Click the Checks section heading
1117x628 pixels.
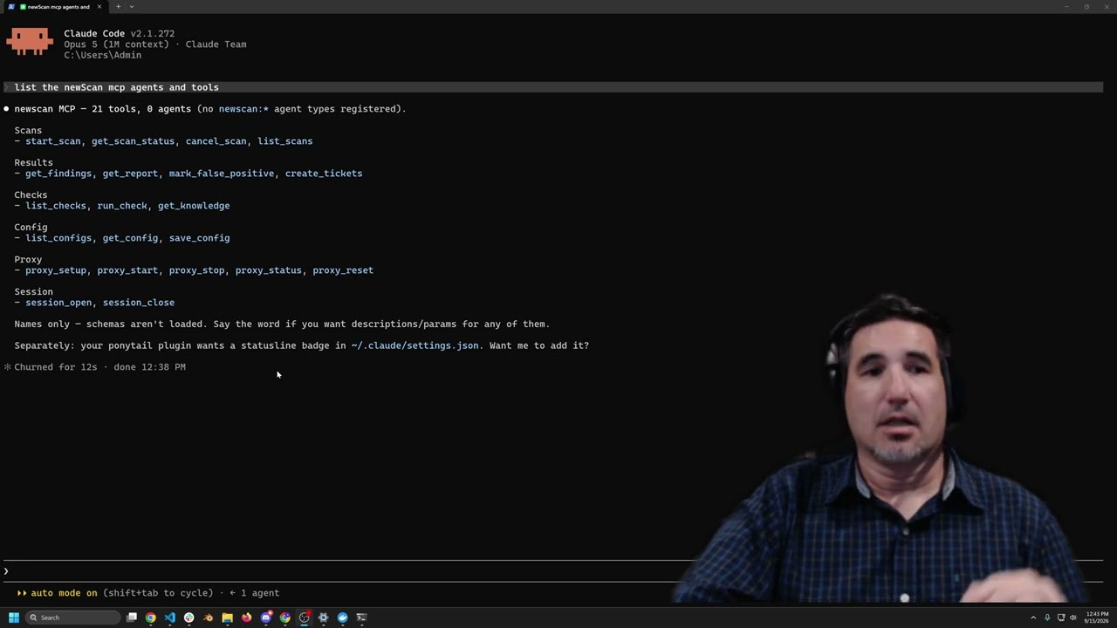31,195
